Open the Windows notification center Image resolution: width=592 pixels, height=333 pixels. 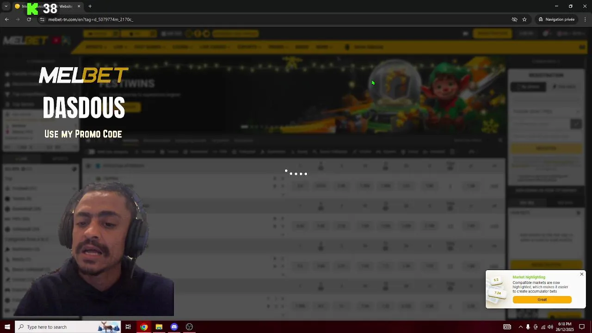click(x=582, y=327)
